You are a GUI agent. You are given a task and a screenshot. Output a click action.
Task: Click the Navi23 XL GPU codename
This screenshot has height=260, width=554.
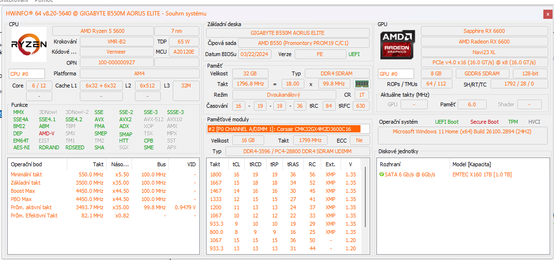(484, 52)
